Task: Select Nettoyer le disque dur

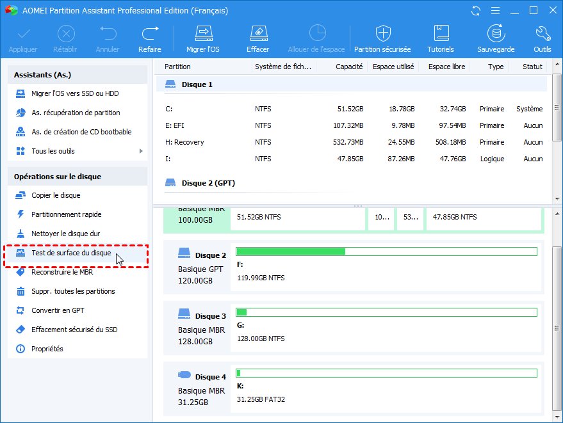Action: [x=78, y=234]
